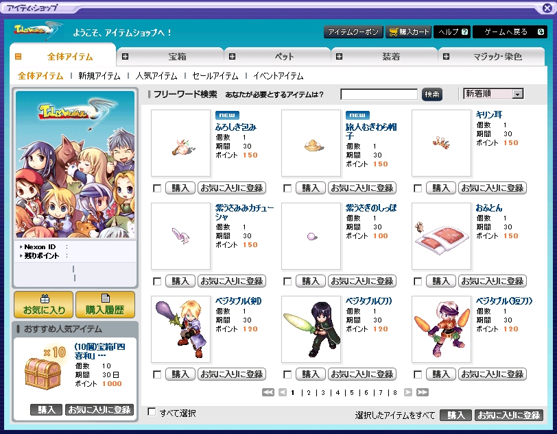This screenshot has height=434, width=557.
Task: Go to the next page arrow
Action: (x=408, y=392)
